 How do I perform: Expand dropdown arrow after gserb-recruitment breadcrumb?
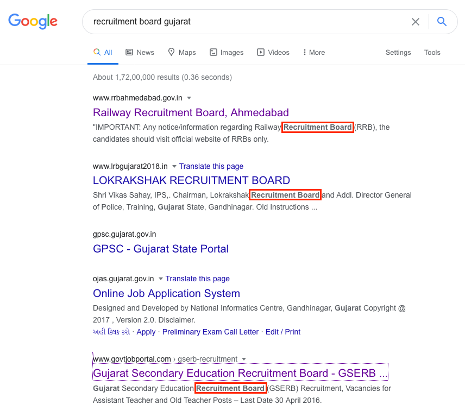[x=244, y=359]
